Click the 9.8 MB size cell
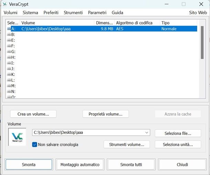The image size is (210, 175). point(107,29)
